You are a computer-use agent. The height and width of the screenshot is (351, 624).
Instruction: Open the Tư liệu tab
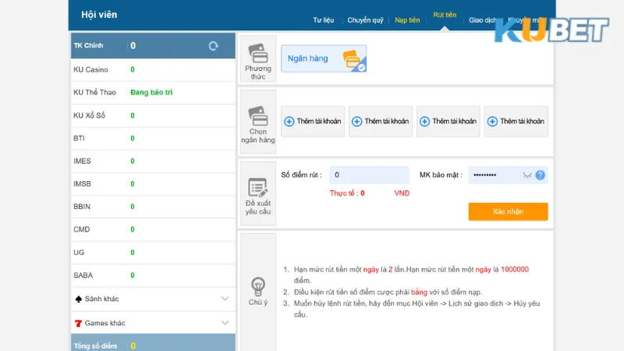pyautogui.click(x=323, y=20)
